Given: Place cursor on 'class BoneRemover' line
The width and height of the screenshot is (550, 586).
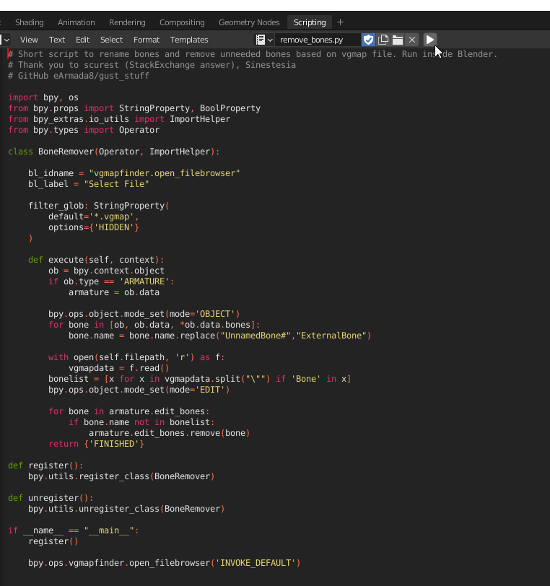Looking at the screenshot, I should pyautogui.click(x=114, y=152).
